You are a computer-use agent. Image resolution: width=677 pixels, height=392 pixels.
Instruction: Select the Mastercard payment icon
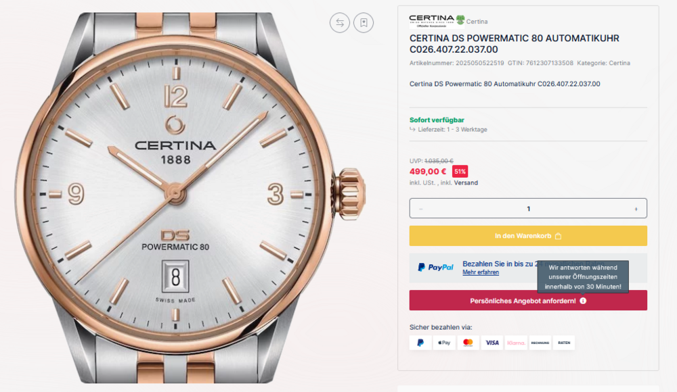coord(468,343)
